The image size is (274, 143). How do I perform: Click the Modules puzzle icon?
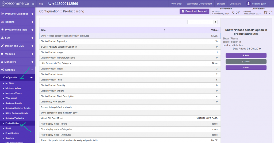pos(2,54)
